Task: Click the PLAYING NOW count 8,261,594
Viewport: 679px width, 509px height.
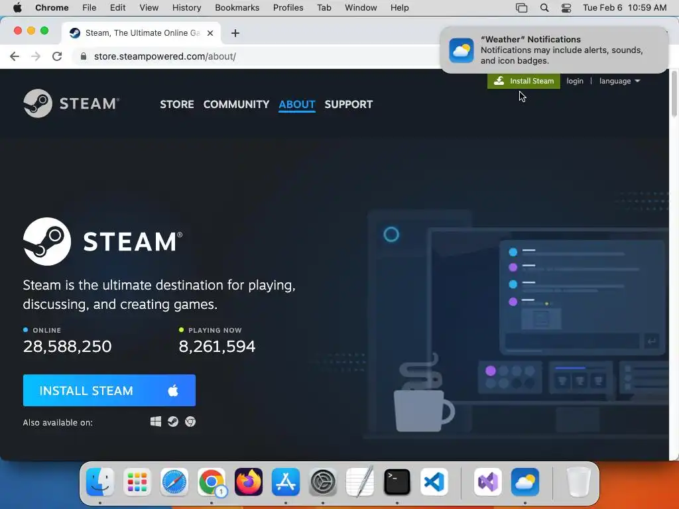Action: pyautogui.click(x=217, y=346)
